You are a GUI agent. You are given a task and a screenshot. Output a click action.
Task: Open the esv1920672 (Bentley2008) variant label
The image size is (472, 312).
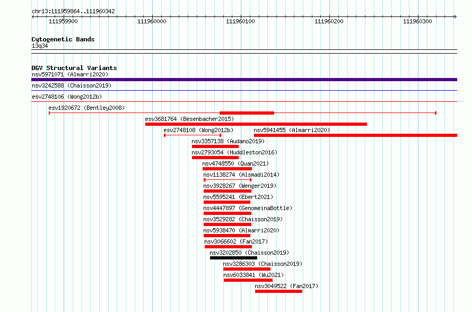tap(86, 108)
